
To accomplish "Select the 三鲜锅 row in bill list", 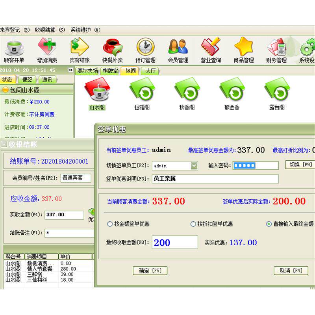I will [x=48, y=274].
